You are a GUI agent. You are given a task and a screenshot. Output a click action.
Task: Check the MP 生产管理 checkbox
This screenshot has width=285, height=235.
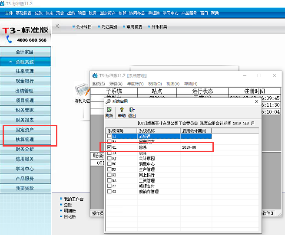coord(109,170)
